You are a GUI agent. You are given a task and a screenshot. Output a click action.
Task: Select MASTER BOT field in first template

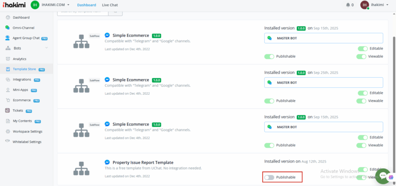323,38
